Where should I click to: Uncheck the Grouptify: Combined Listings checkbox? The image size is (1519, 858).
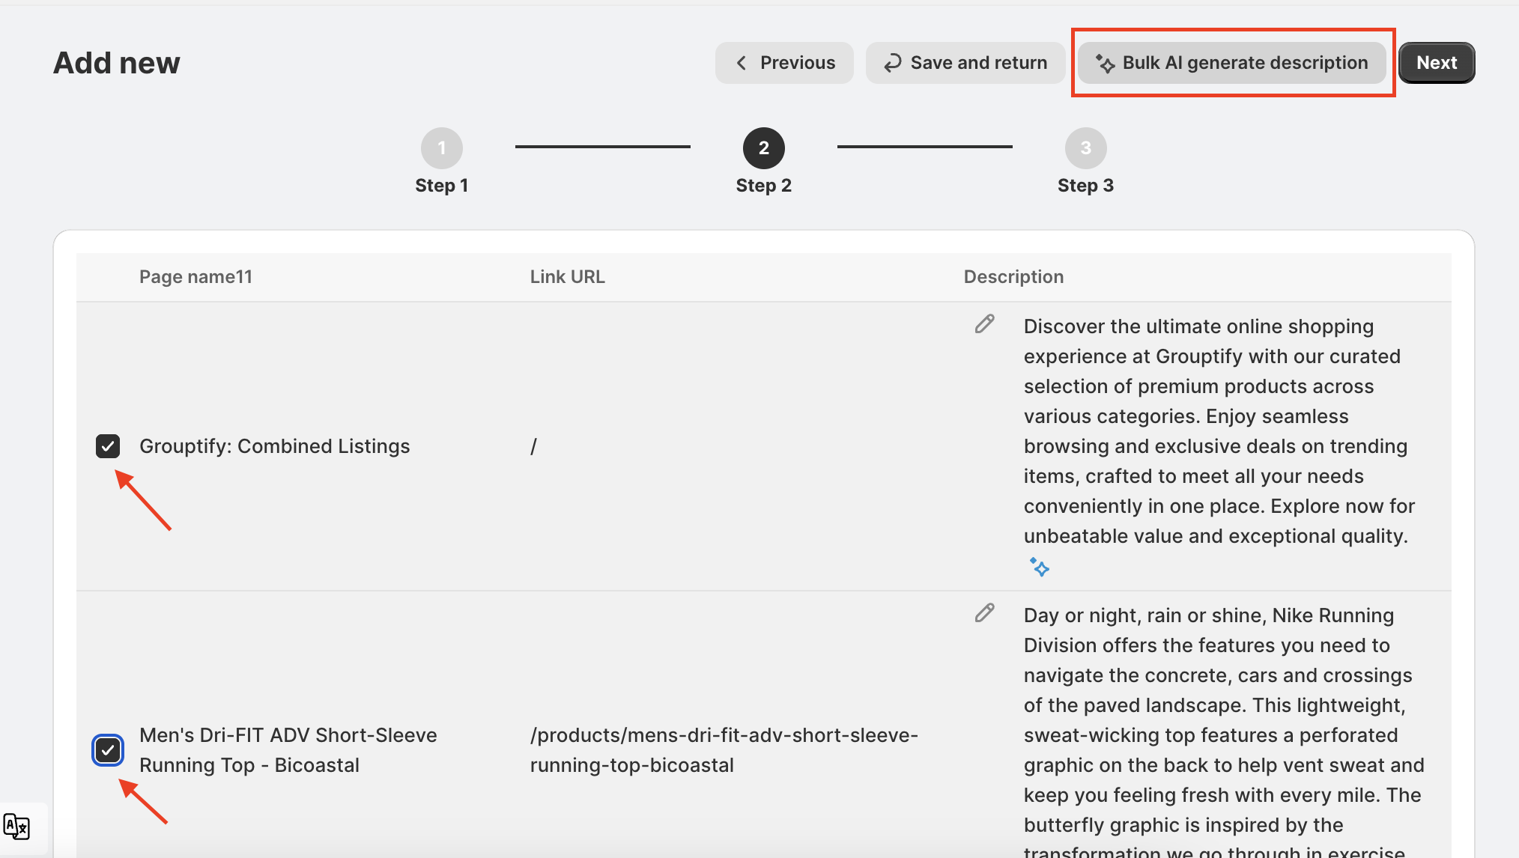[x=108, y=446]
